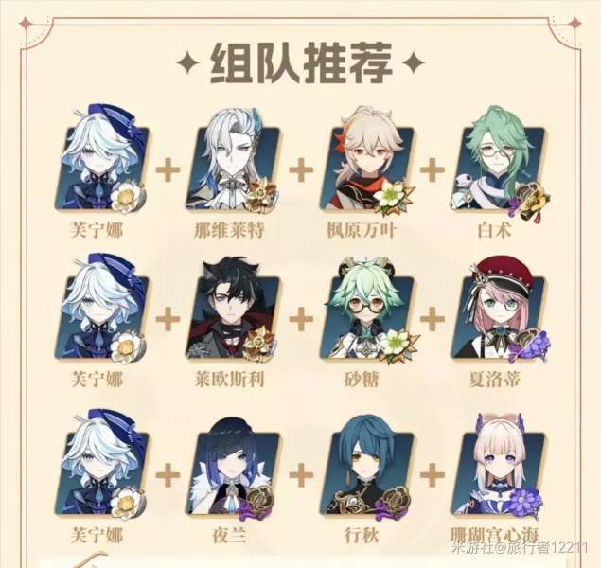Select 那维莱特 character portrait
Image resolution: width=601 pixels, height=568 pixels.
[x=232, y=159]
